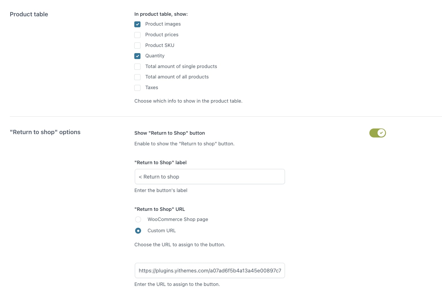Select the Custom URL radio button

click(138, 231)
